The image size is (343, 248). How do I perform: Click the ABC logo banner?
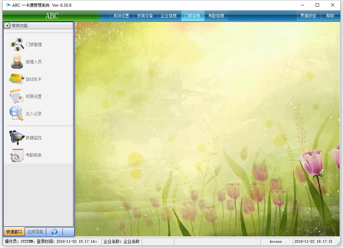tap(52, 16)
